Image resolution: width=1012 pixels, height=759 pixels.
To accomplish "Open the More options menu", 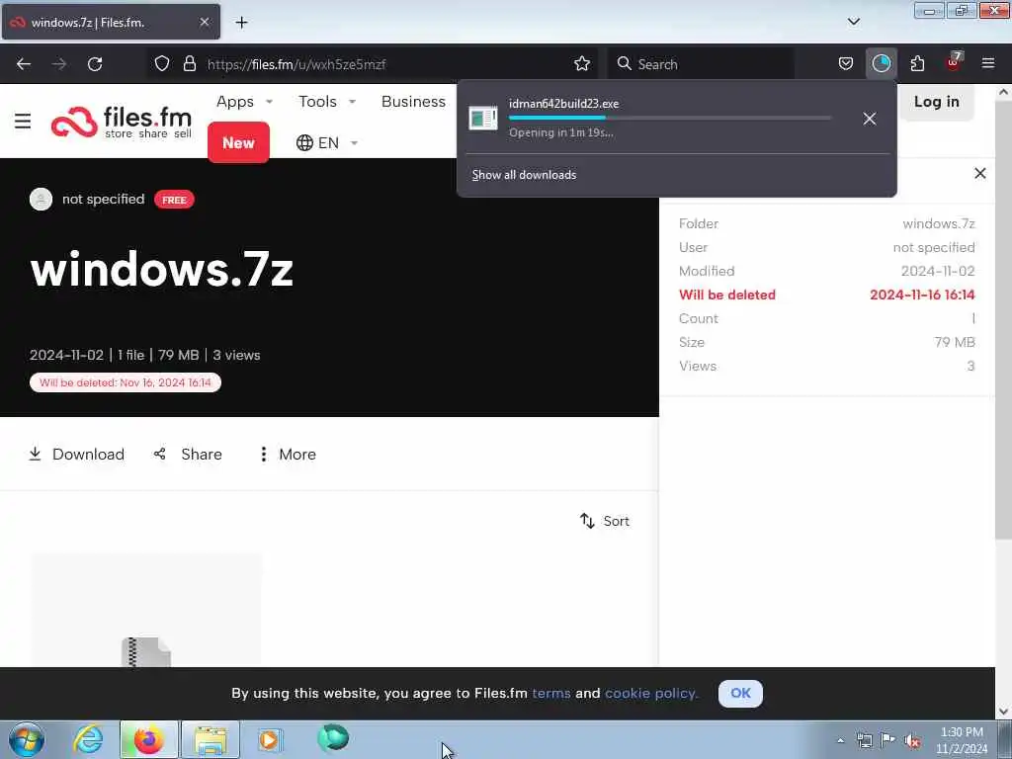I will (x=287, y=455).
